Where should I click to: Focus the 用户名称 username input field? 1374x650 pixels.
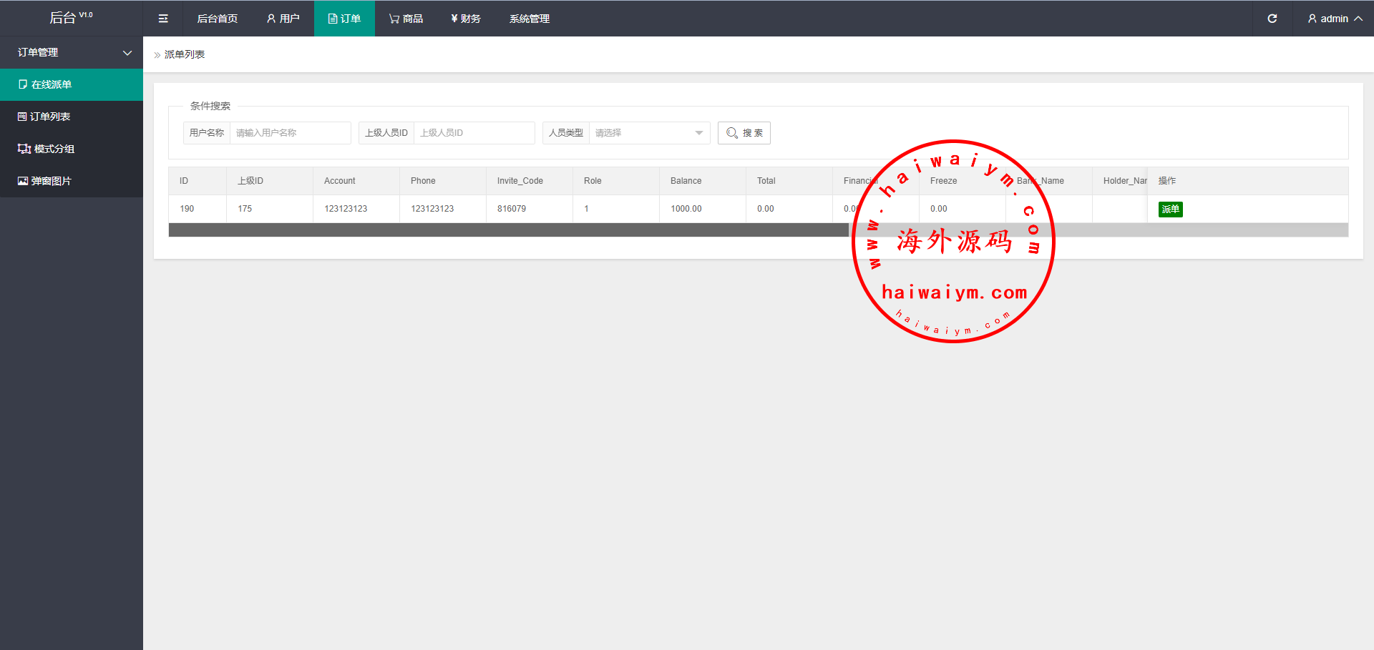pyautogui.click(x=290, y=133)
